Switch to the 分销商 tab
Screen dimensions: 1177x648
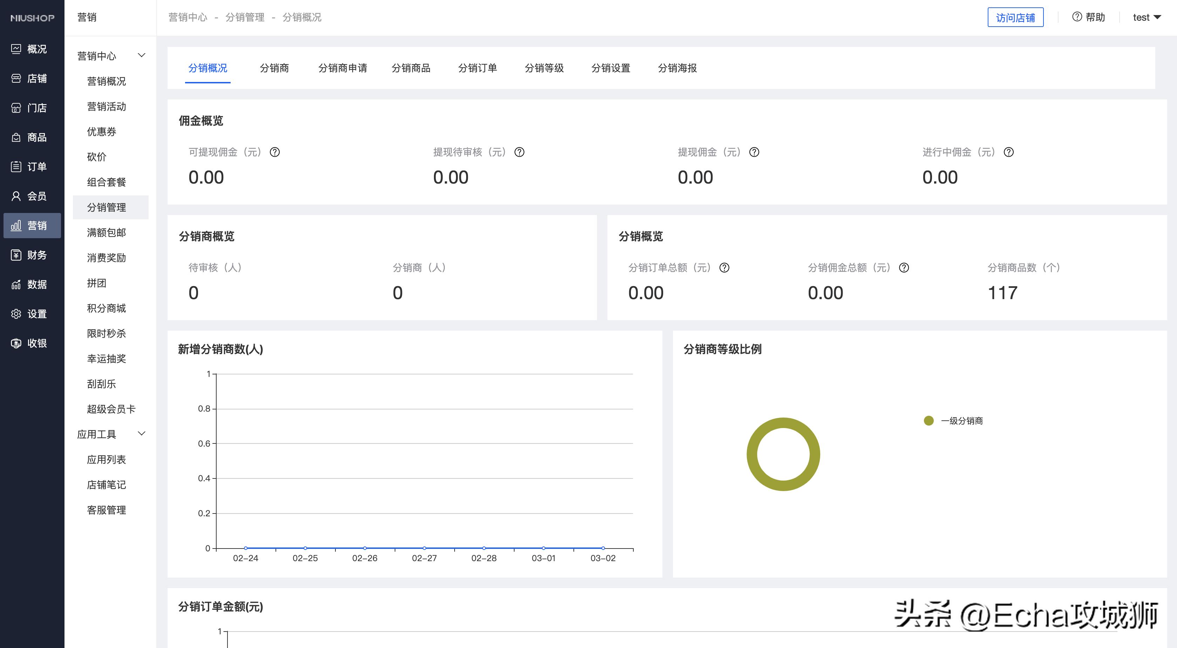pyautogui.click(x=274, y=68)
